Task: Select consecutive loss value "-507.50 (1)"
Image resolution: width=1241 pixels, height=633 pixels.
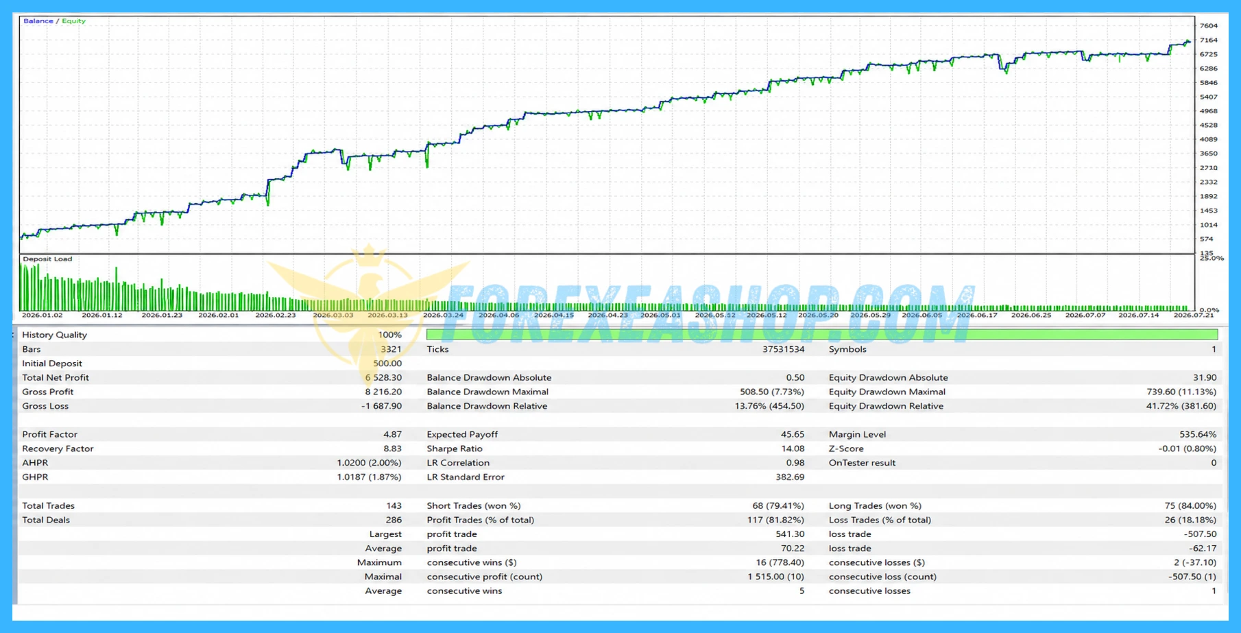Action: coord(1192,577)
